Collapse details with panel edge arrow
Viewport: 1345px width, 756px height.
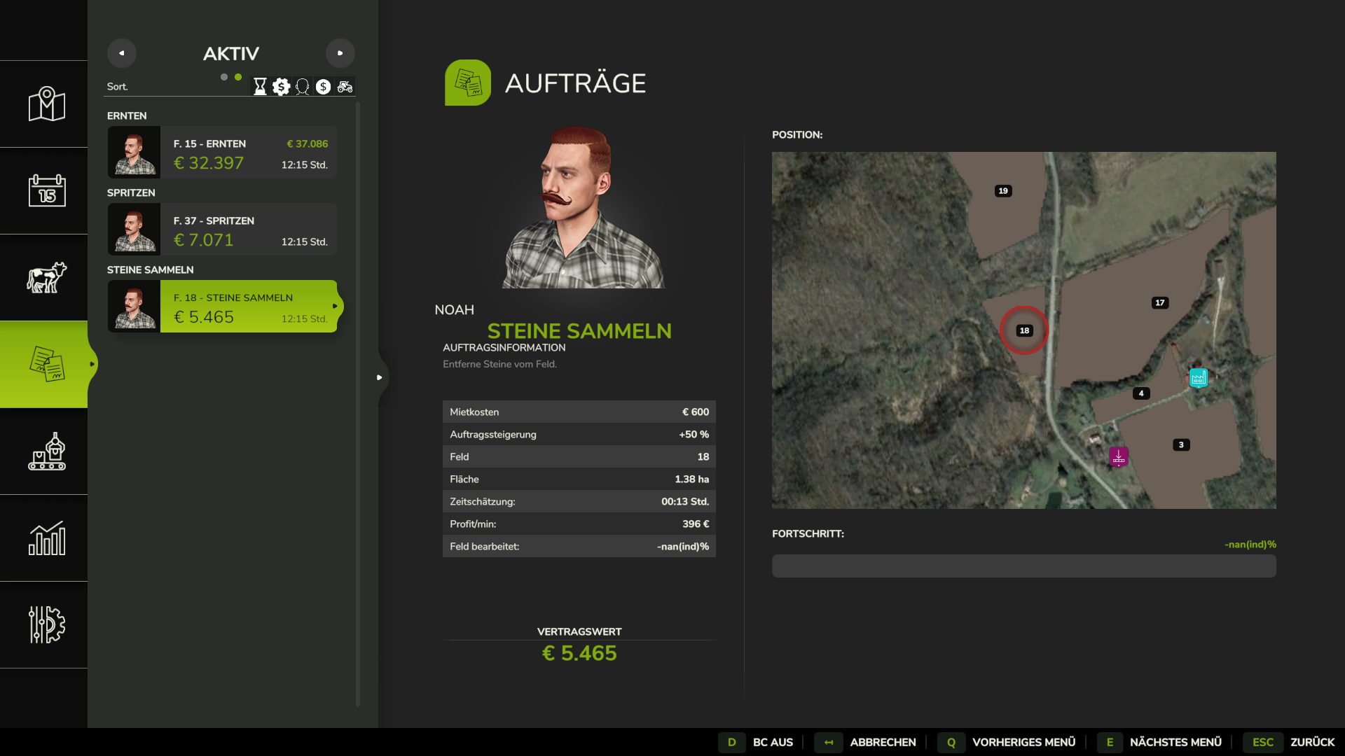(x=380, y=377)
